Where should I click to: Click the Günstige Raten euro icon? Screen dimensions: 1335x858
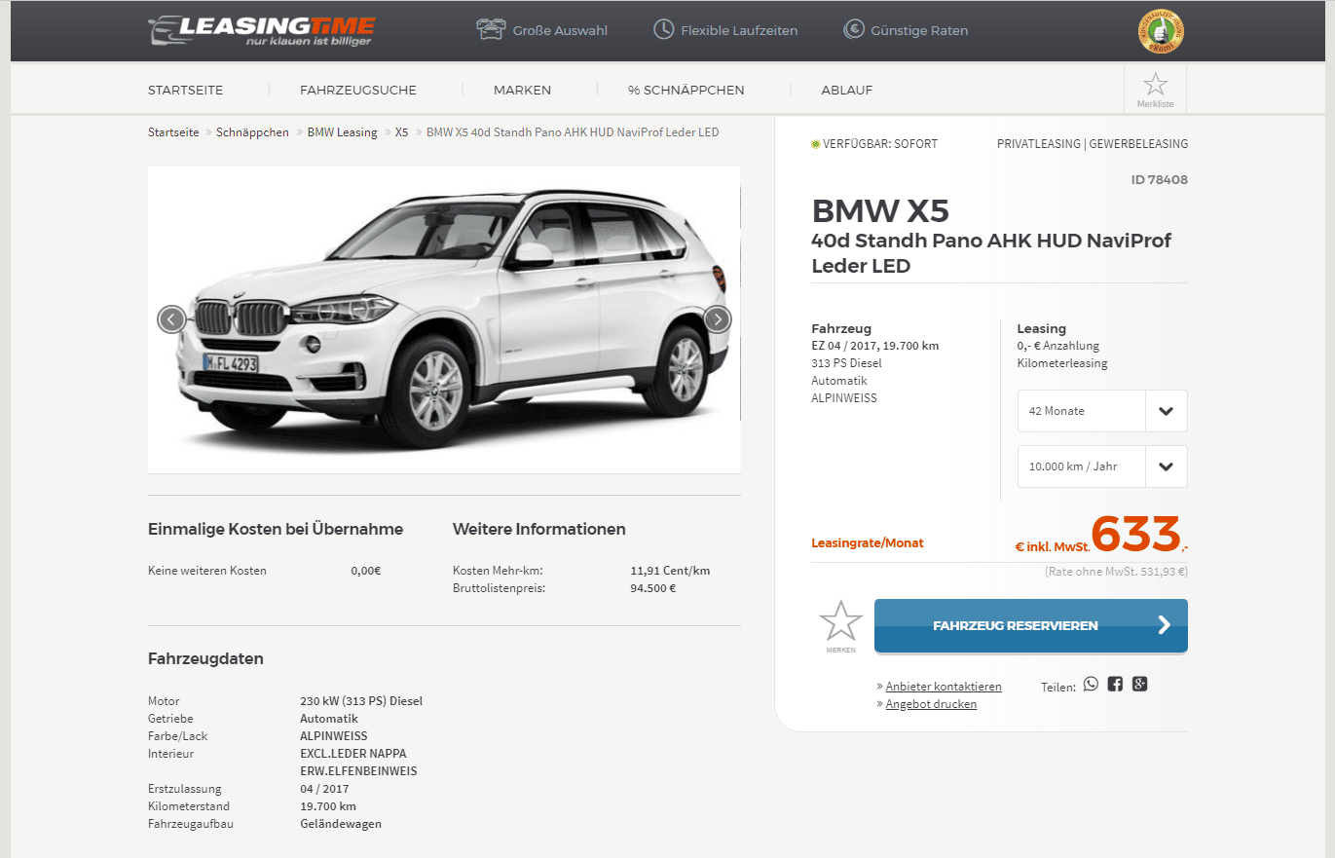point(854,30)
